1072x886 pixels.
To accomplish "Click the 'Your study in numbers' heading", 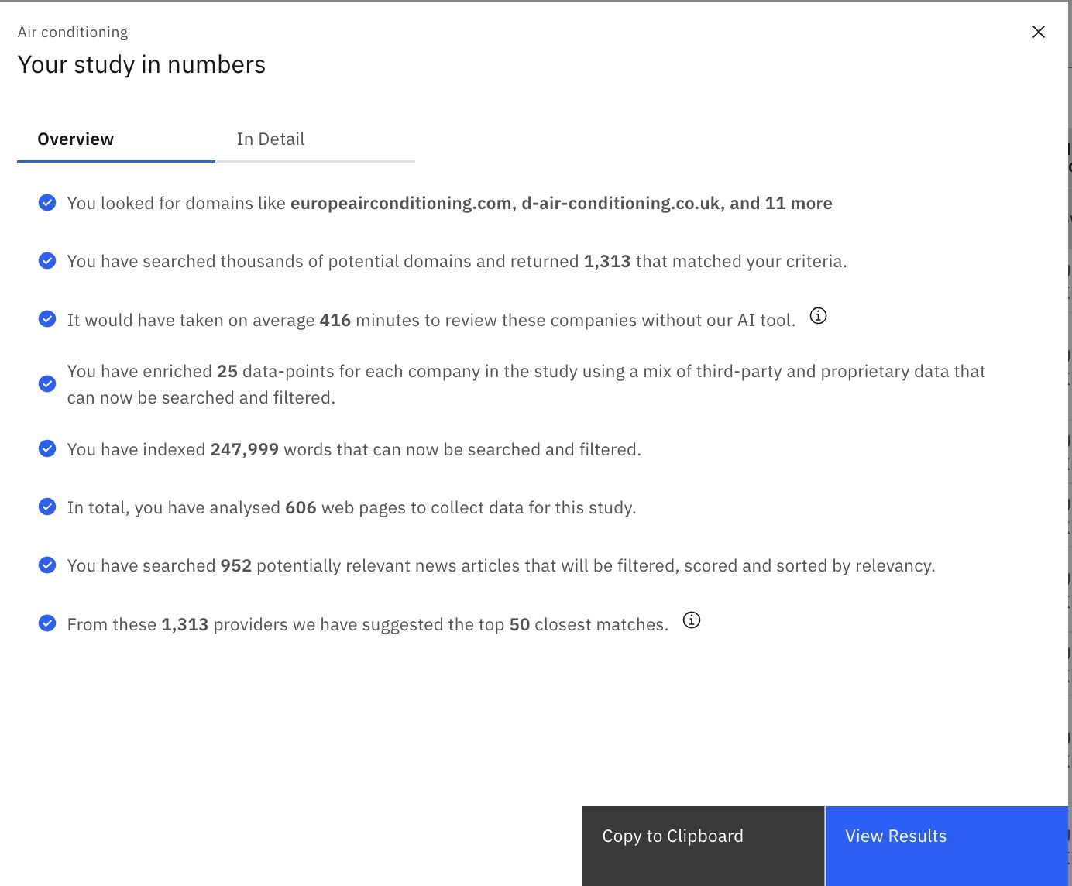I will point(142,65).
